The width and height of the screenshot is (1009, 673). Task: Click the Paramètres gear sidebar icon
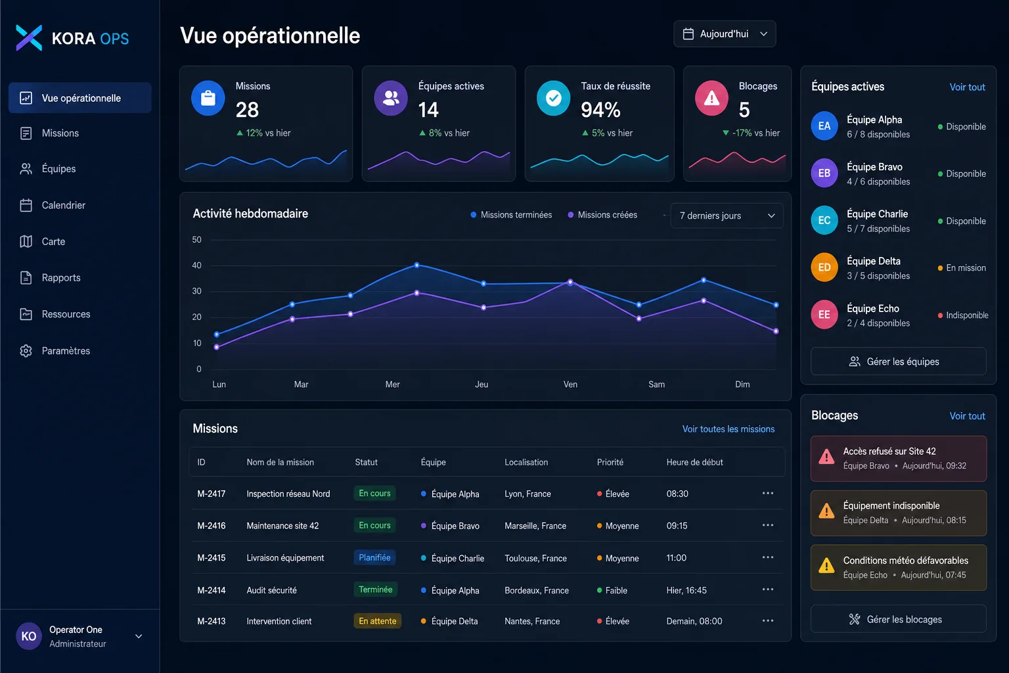[26, 350]
